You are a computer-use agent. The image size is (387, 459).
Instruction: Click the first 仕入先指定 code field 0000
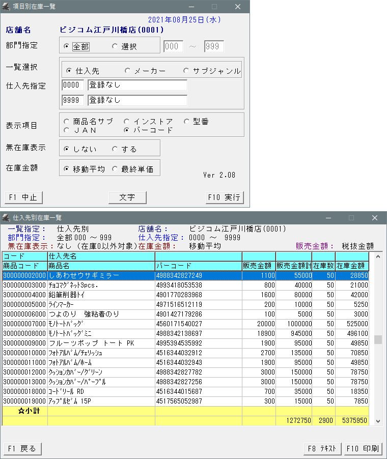[72, 85]
